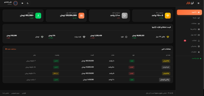Click the circle icon beside نقره price
204x96 pixels.
click(126, 37)
